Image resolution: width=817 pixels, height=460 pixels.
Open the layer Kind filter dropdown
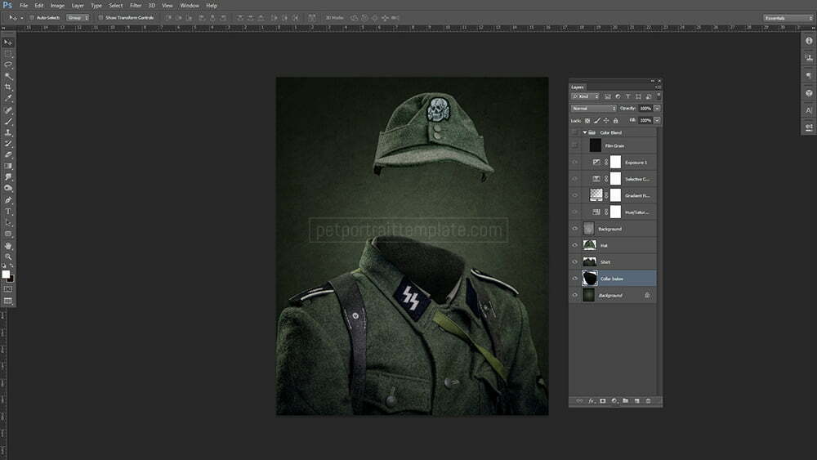(x=585, y=96)
